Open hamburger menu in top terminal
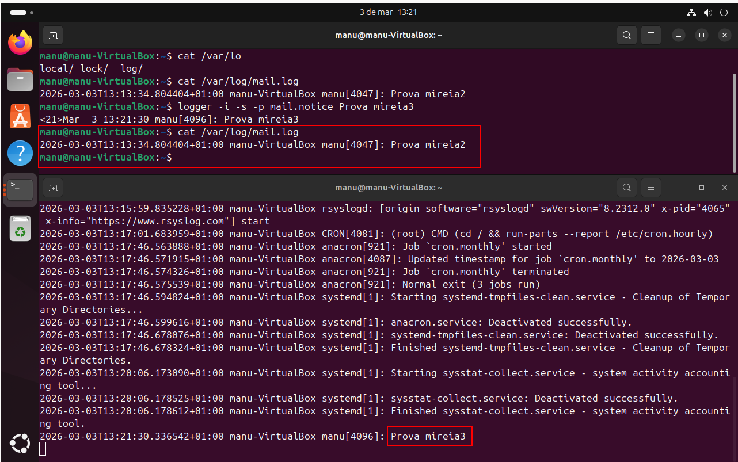 point(651,36)
